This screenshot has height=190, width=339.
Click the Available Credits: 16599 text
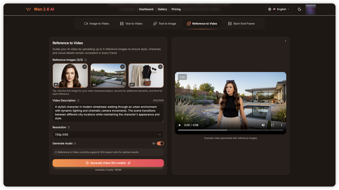coord(108,170)
